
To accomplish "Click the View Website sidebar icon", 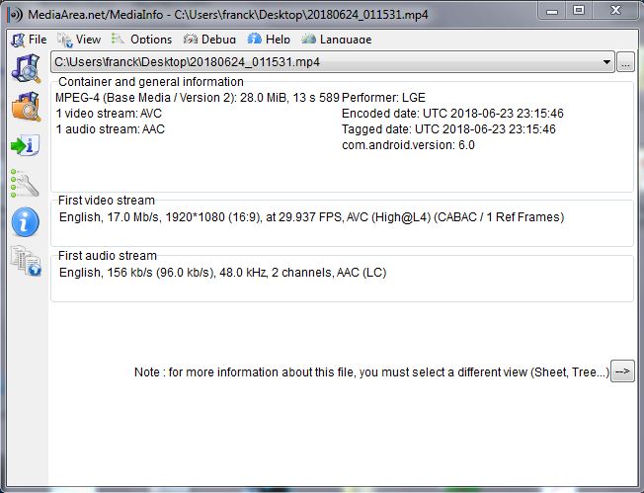I will tap(24, 261).
